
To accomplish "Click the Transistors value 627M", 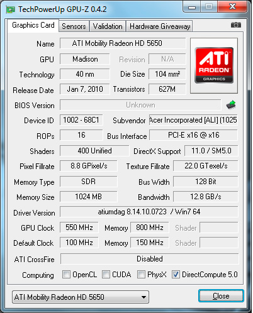I will pos(167,89).
